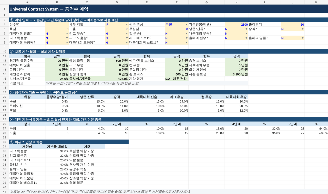Select row header 16
Screen dimensions: 328x194
pos(4,79)
